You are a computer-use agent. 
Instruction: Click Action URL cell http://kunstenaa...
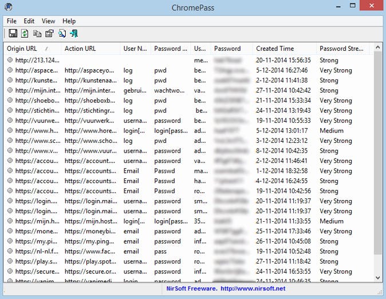coord(90,81)
